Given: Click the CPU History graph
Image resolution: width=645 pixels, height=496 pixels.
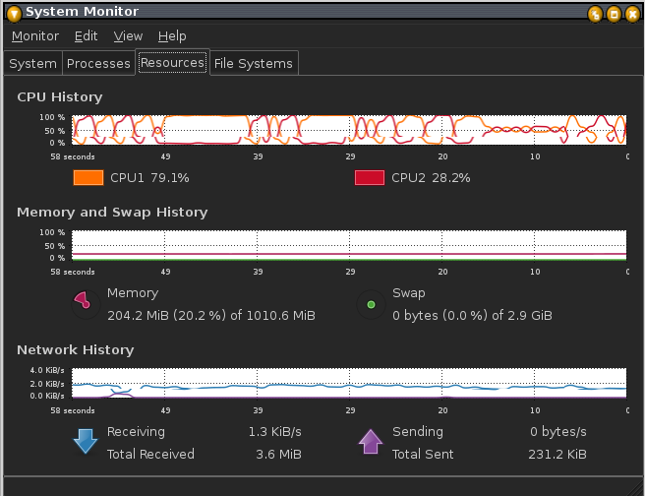Looking at the screenshot, I should coord(349,129).
